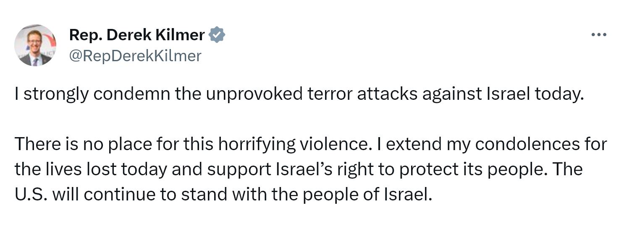Visit the @RepDerekKilmer handle
The height and width of the screenshot is (226, 624).
[135, 56]
